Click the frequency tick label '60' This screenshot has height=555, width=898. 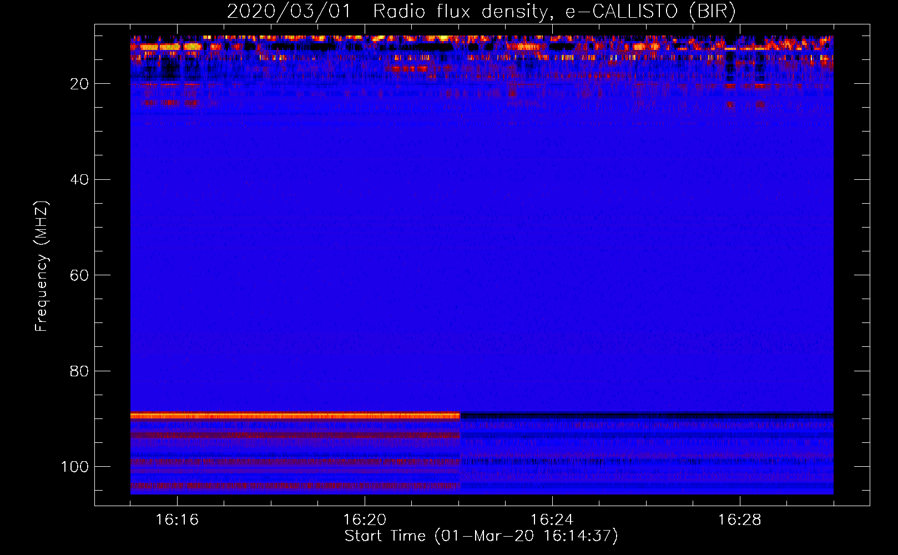[79, 275]
